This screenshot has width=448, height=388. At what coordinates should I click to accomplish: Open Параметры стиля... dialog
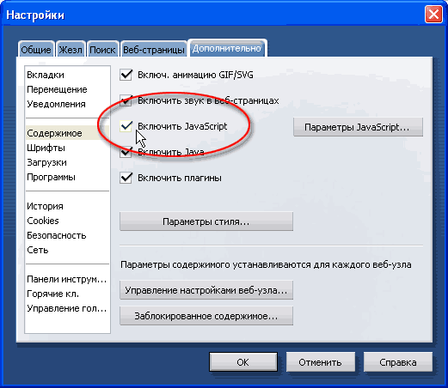pyautogui.click(x=206, y=221)
